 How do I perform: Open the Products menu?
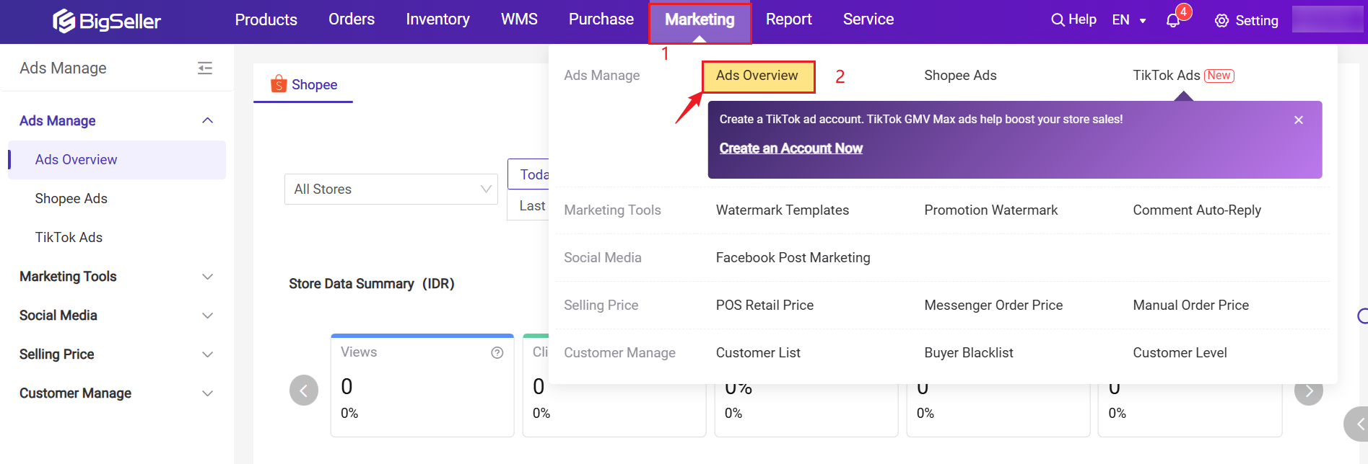[x=266, y=19]
